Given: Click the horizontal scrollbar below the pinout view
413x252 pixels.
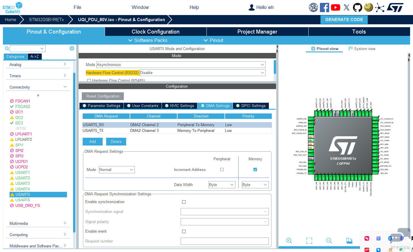Looking at the screenshot, I should pyautogui.click(x=319, y=248).
